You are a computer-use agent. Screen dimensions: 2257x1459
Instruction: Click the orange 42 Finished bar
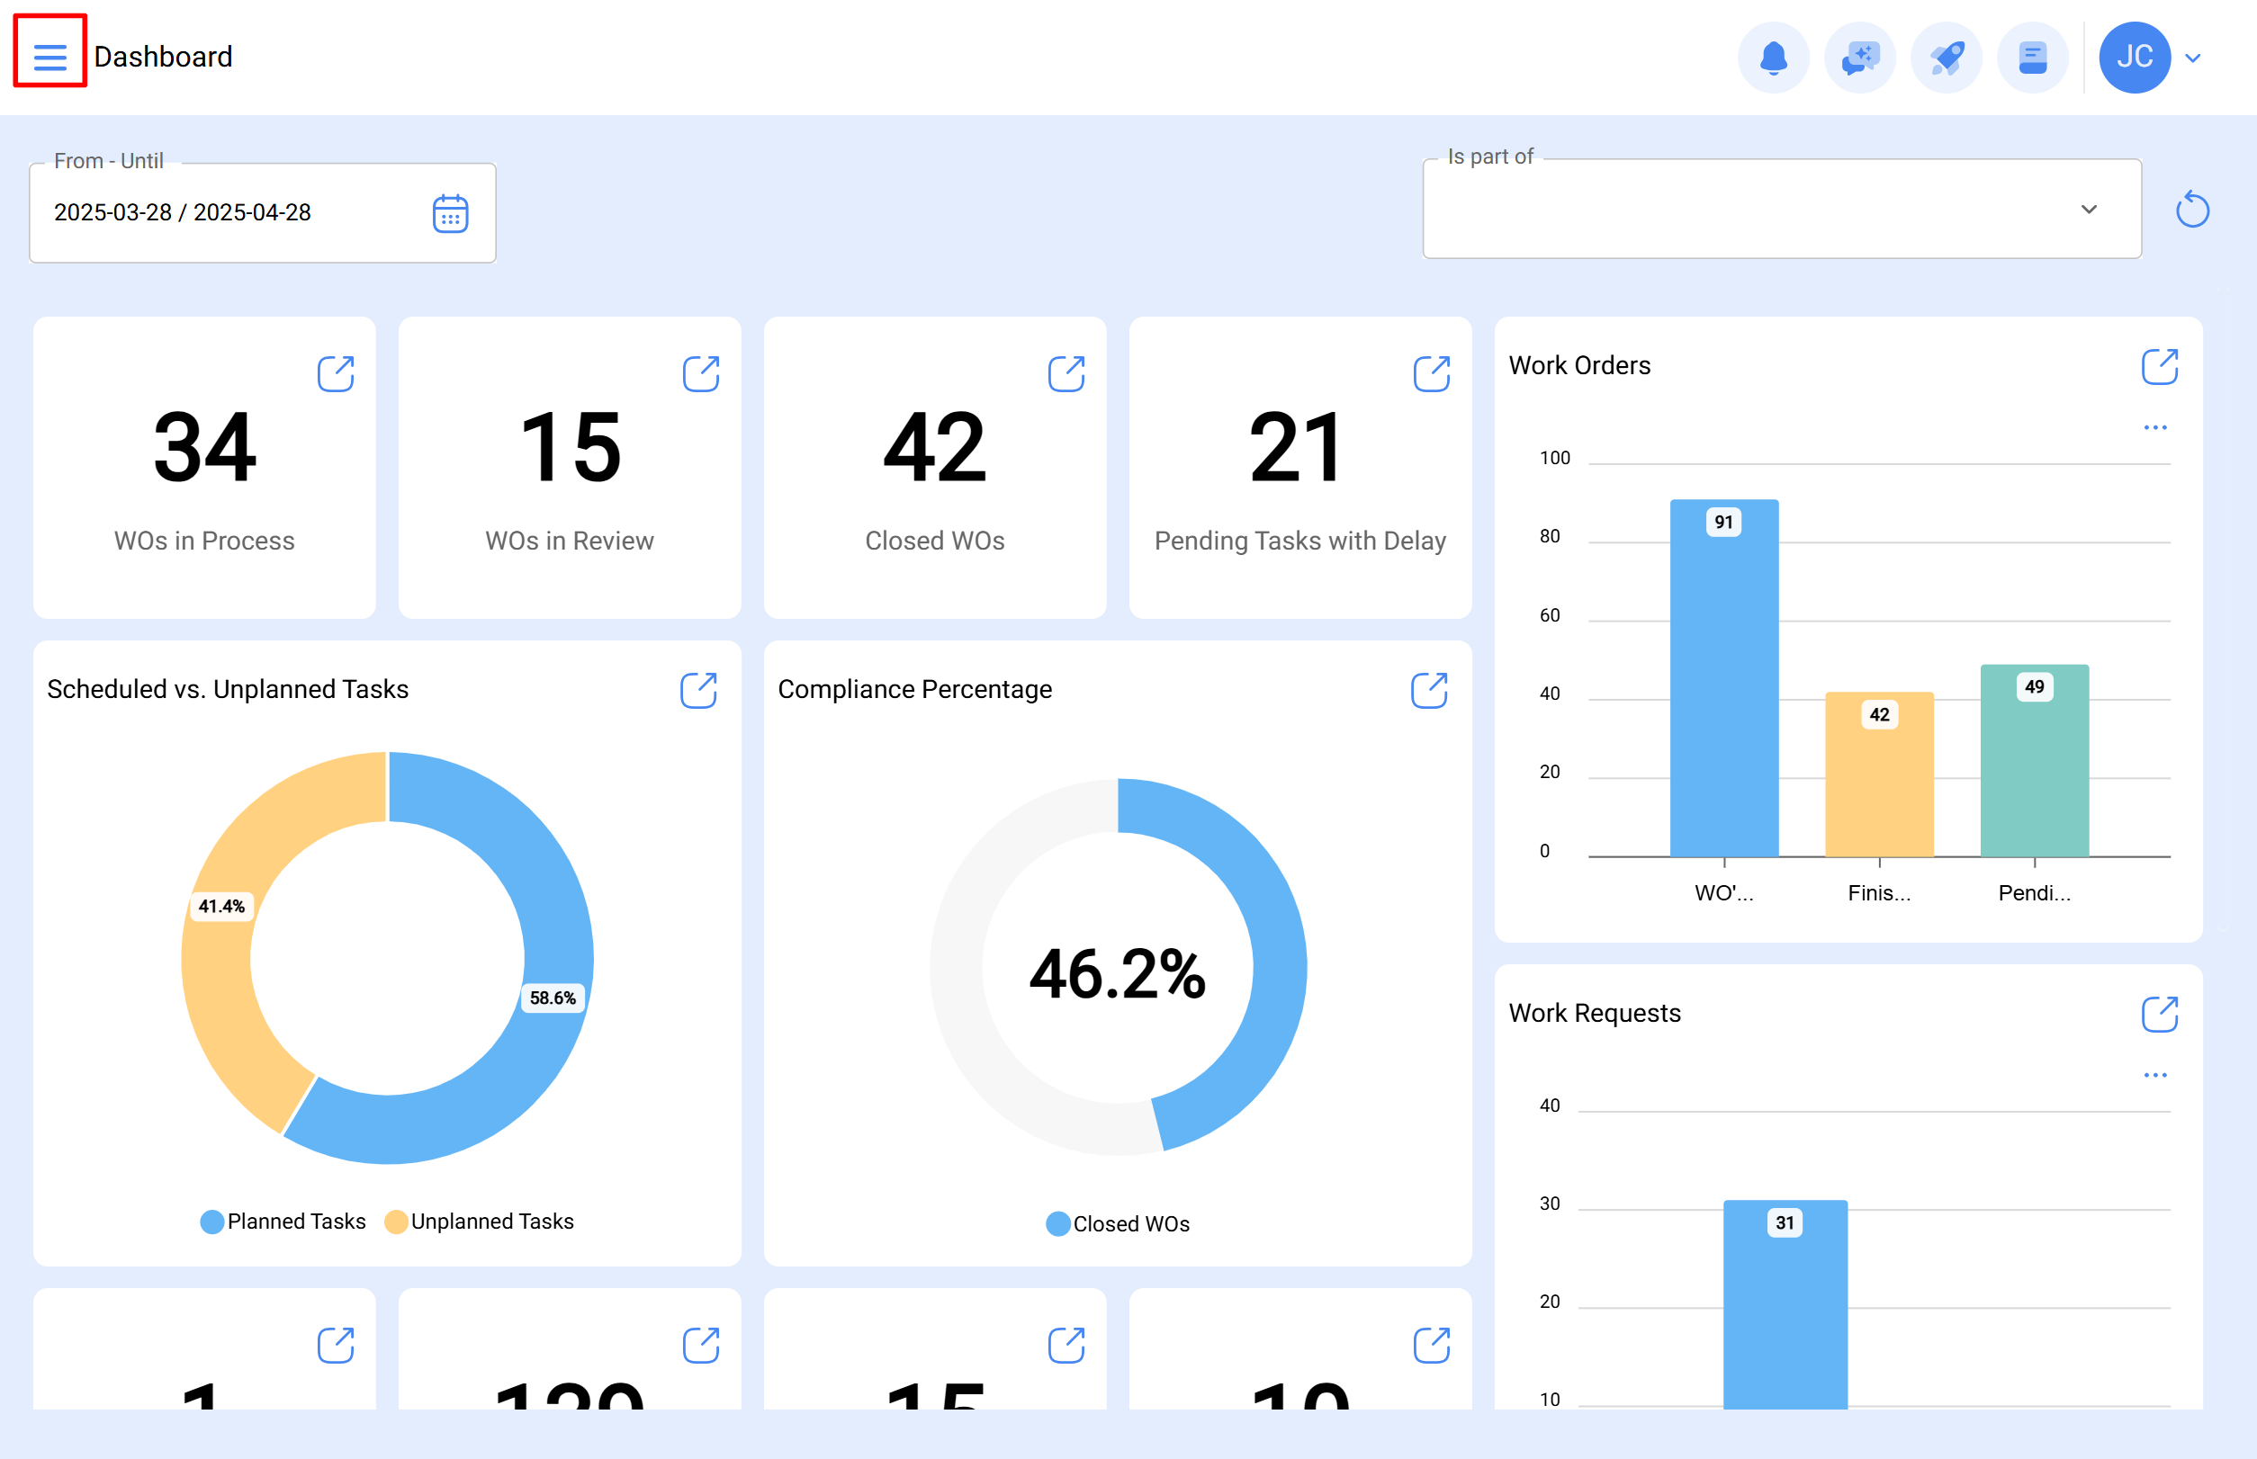pos(1879,774)
